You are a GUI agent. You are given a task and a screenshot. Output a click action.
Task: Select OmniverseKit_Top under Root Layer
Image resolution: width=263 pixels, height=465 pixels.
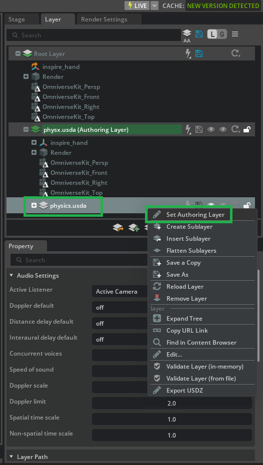click(68, 117)
